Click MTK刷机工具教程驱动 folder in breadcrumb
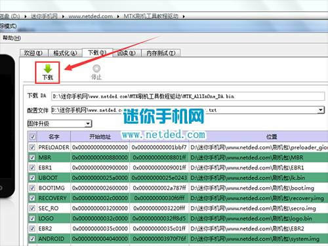Screen dimensions: 328x246 151,16
